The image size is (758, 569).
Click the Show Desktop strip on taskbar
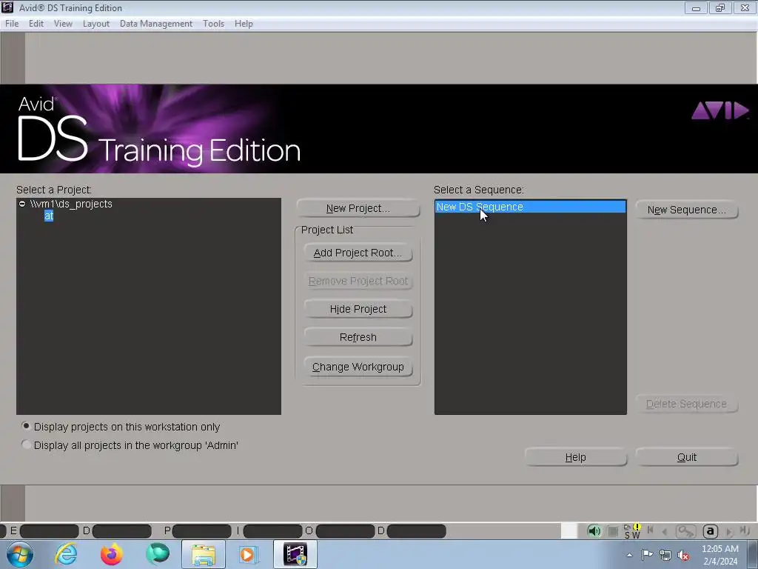coord(754,554)
